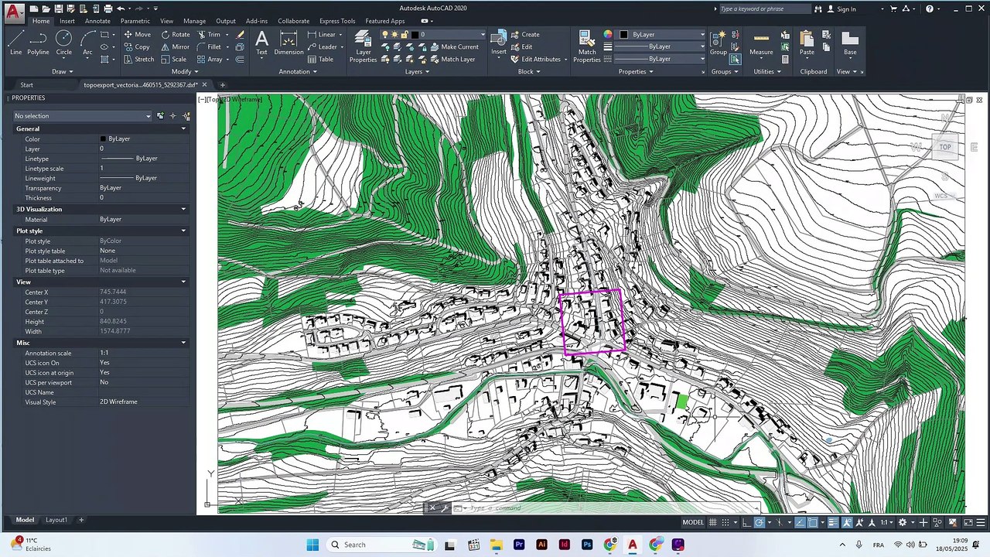
Task: Activate the Stretch command
Action: click(x=138, y=60)
